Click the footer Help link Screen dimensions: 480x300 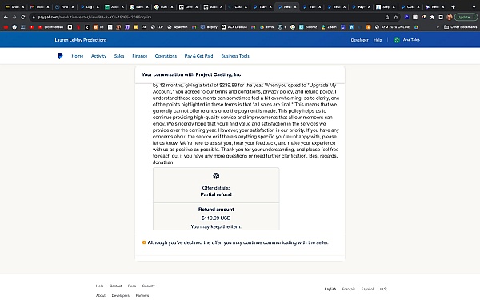(99, 286)
